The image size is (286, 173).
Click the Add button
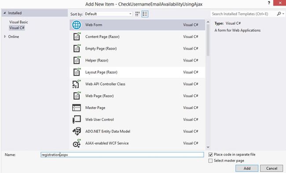pyautogui.click(x=247, y=169)
